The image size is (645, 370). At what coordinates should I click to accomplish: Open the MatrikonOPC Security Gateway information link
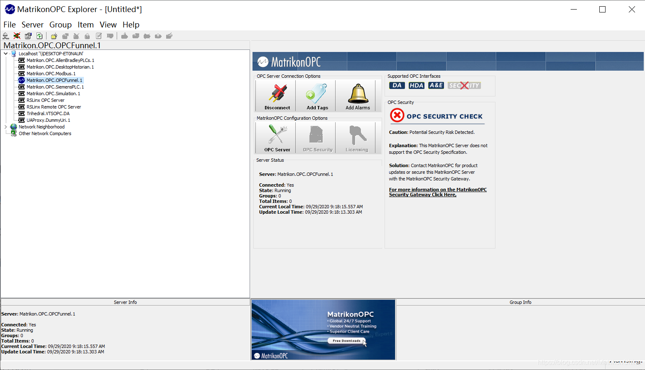[x=438, y=192]
